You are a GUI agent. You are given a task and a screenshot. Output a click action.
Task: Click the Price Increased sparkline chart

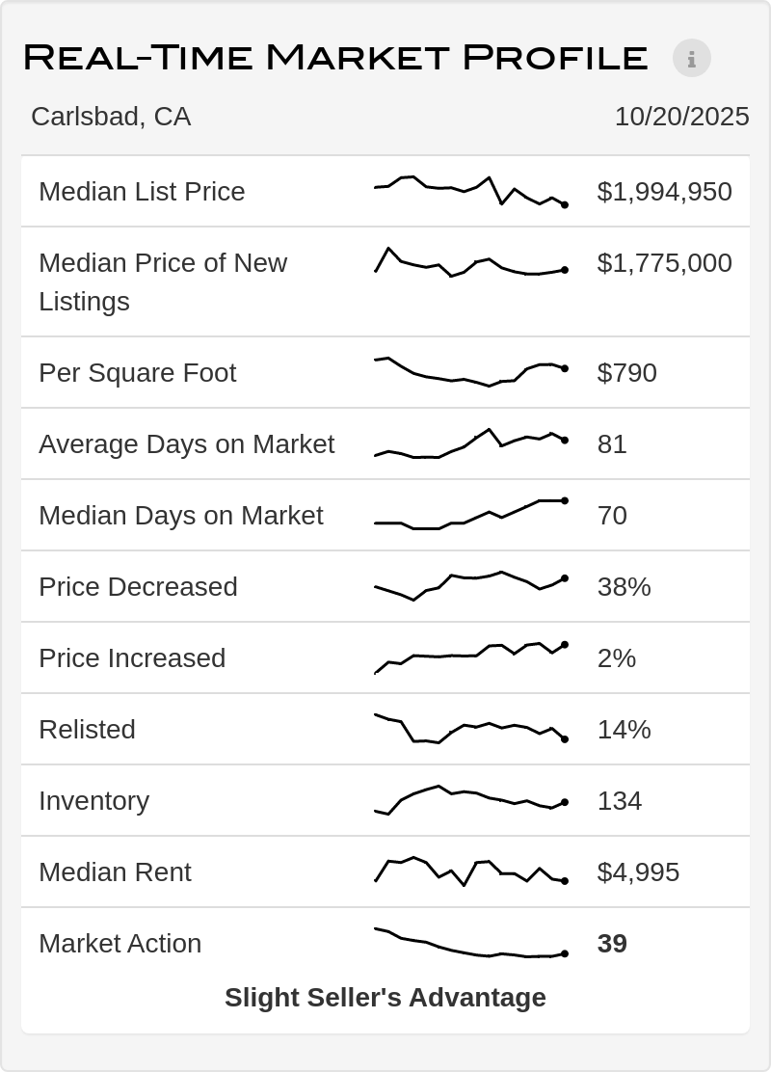click(x=470, y=657)
